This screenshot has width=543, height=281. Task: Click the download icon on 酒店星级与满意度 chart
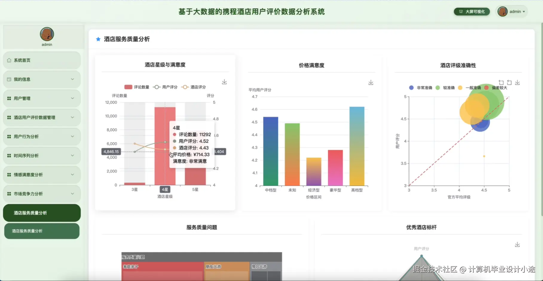(x=224, y=82)
